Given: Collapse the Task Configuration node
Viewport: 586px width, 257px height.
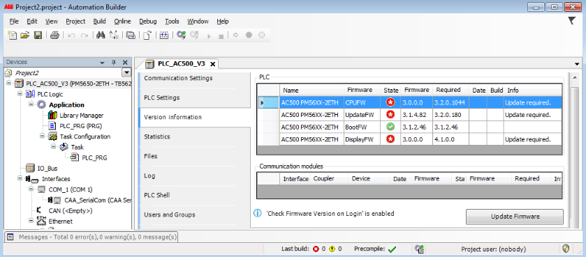Looking at the screenshot, I should point(42,136).
